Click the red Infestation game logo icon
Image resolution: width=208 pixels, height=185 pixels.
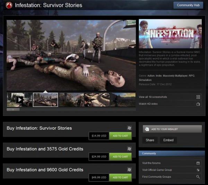(x=9, y=5)
